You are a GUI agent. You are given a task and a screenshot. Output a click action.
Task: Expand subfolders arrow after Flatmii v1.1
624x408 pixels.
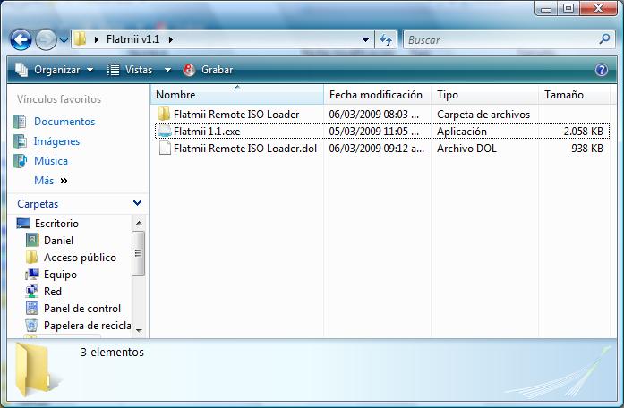pos(171,39)
